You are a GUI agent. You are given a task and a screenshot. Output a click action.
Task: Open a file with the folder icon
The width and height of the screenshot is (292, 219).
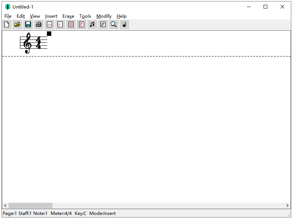coord(17,25)
